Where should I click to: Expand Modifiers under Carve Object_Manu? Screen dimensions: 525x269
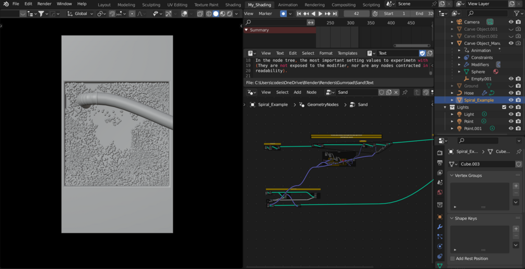coord(459,65)
